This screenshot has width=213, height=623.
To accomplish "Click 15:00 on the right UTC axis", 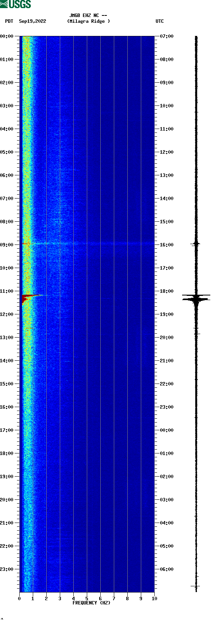I will [x=167, y=222].
